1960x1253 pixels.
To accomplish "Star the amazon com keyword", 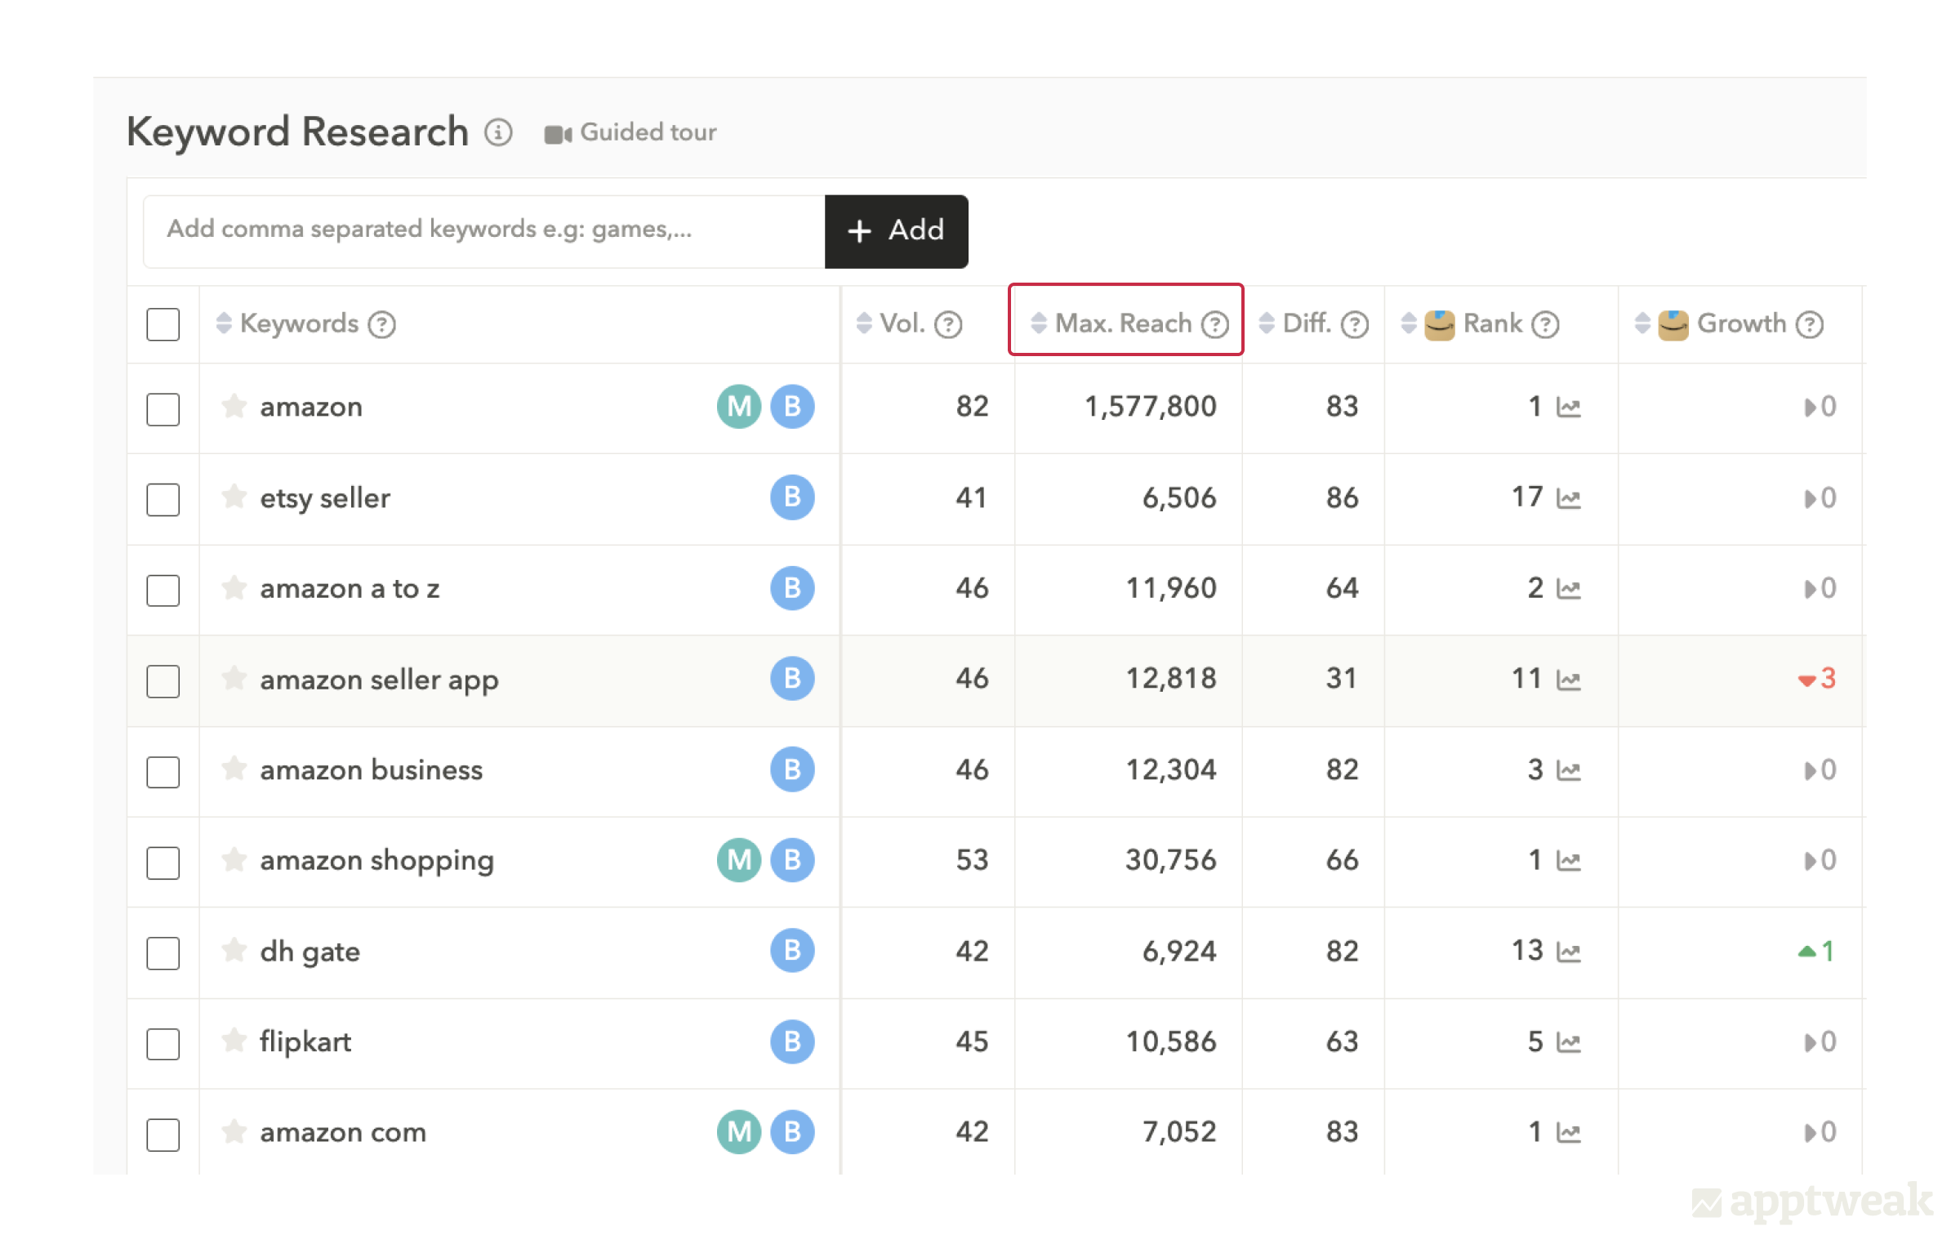I will click(234, 1130).
